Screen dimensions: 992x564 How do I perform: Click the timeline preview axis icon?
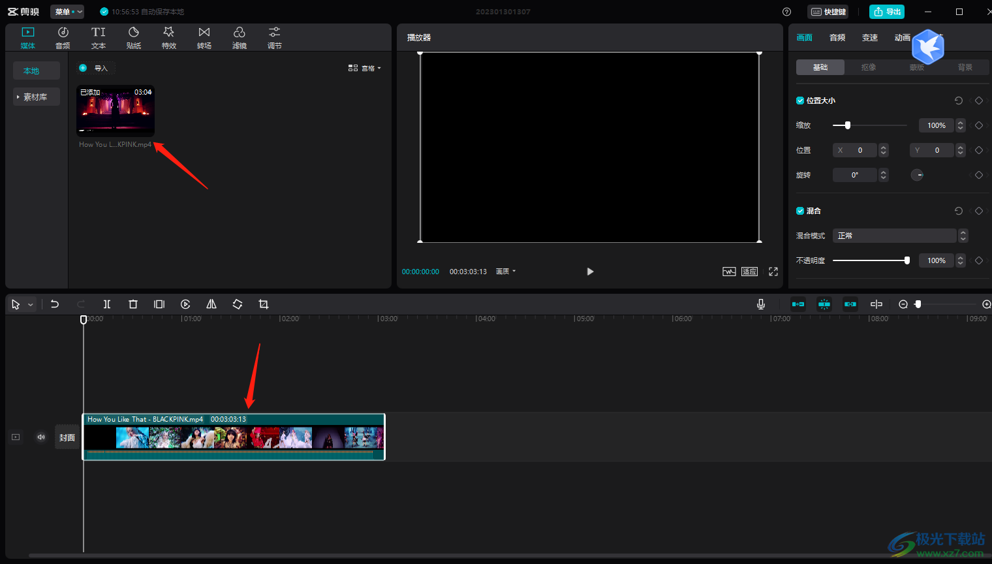876,304
